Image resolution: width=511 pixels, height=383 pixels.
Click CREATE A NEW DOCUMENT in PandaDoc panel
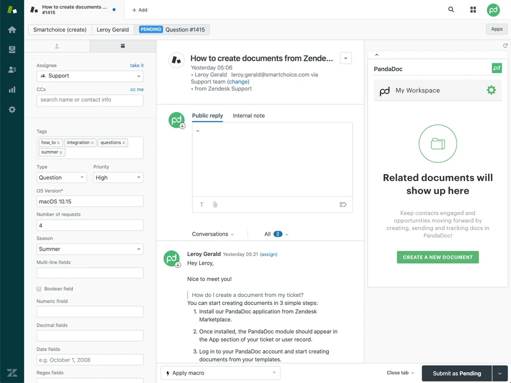tap(438, 257)
